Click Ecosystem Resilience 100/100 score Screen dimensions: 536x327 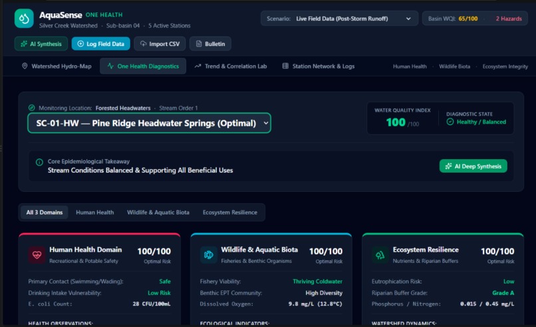(497, 251)
